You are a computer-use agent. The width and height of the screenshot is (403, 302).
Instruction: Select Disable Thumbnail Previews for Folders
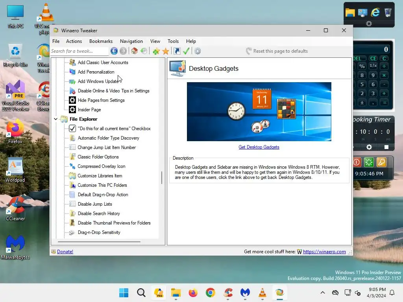(x=114, y=223)
